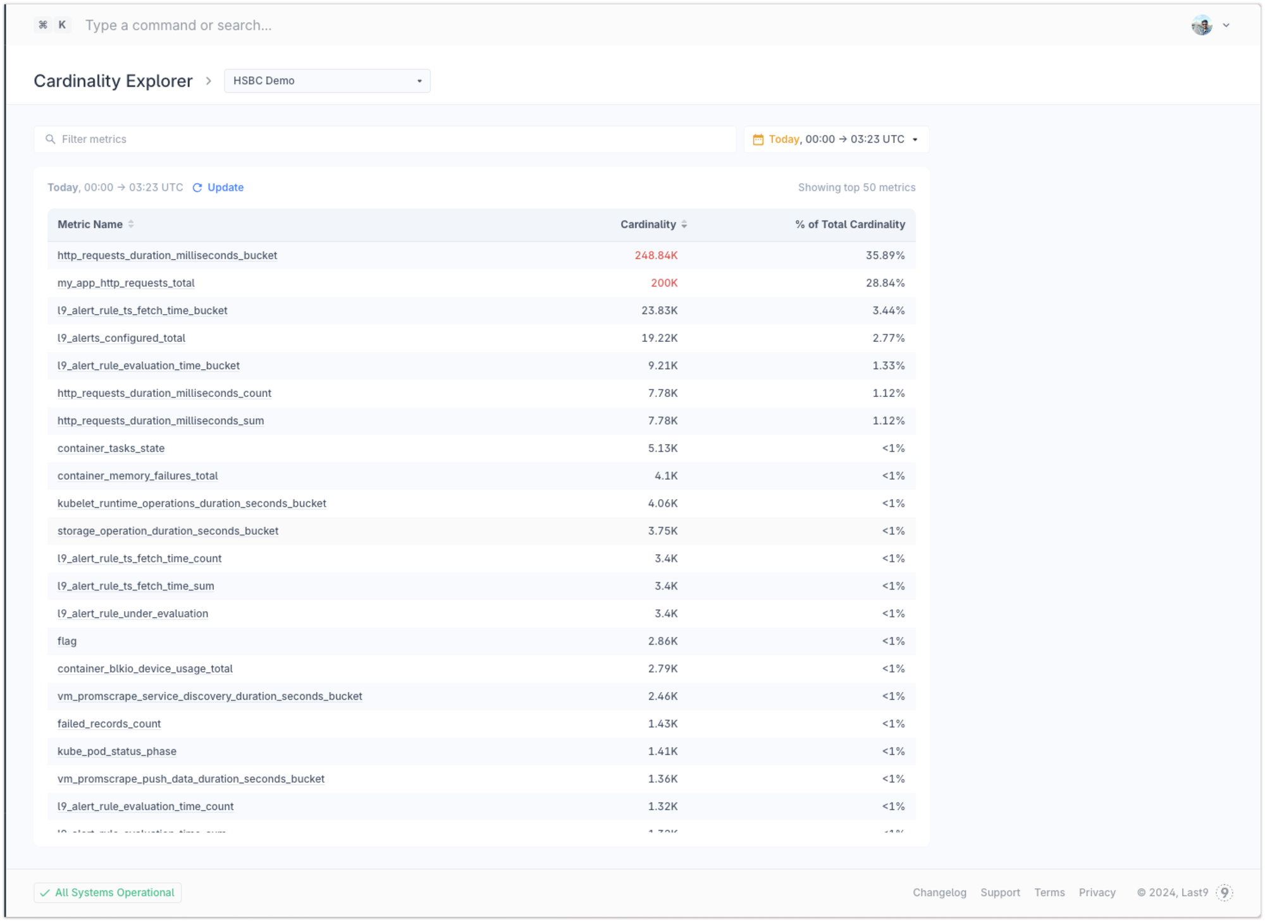Click the Update button to refresh metrics
This screenshot has height=922, width=1265.
click(226, 186)
